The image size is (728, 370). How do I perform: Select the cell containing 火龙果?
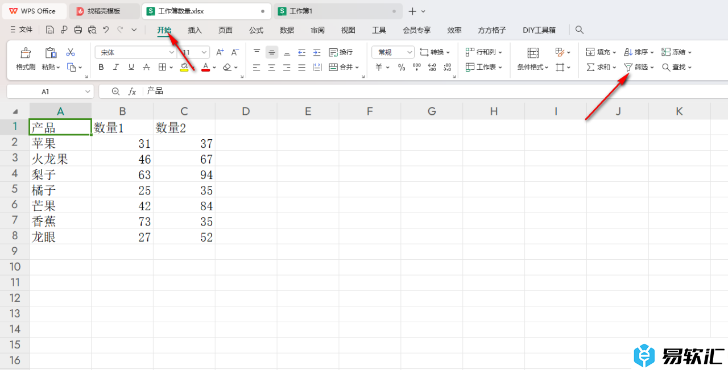60,159
